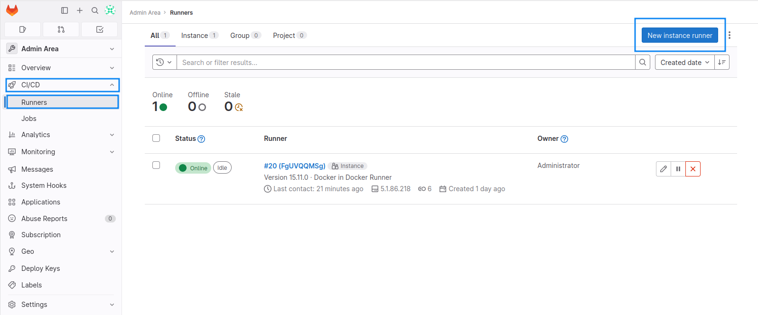Open the to-do list shortcut icon
758x315 pixels.
click(100, 29)
